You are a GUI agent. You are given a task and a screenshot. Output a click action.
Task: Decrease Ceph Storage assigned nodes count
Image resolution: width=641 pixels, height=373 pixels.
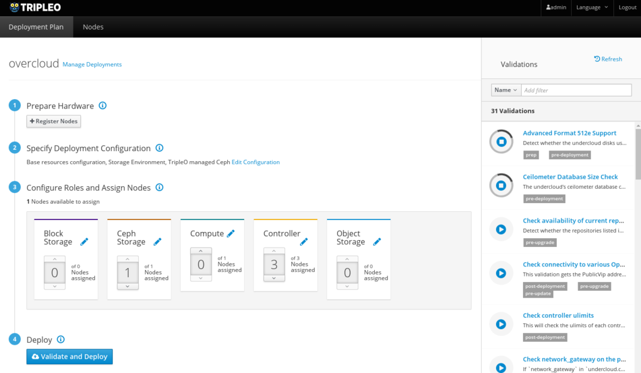tap(127, 286)
